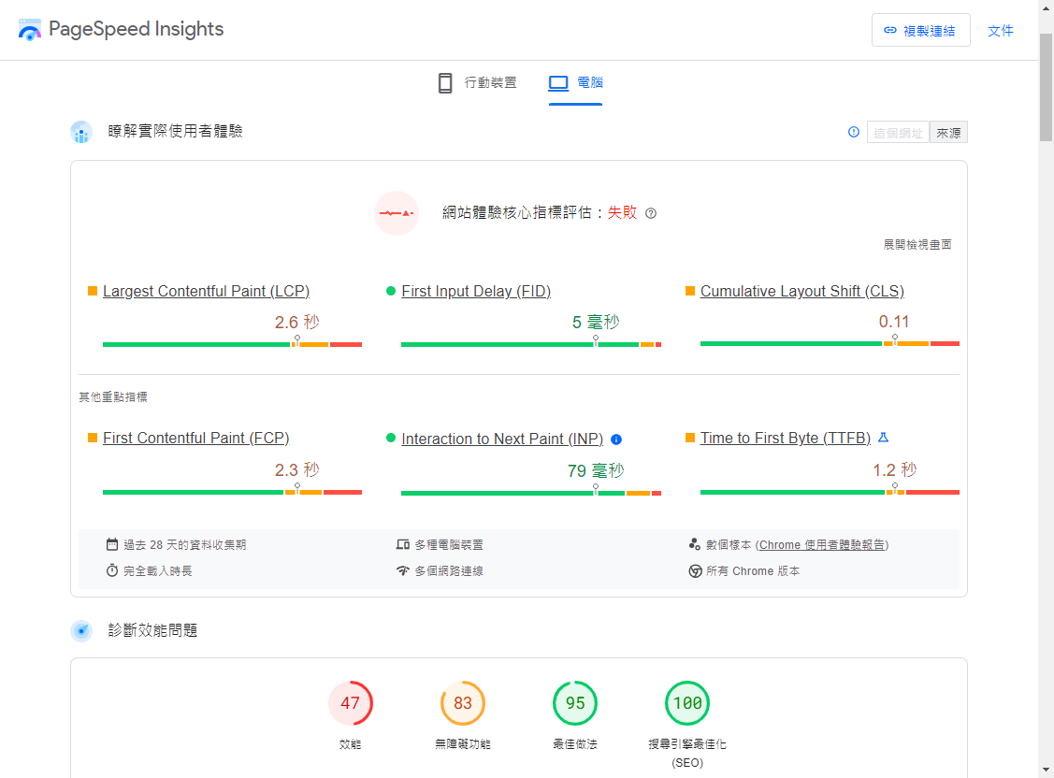
Task: Open the Largest Contentful Paint (LCP) link
Action: tap(206, 291)
